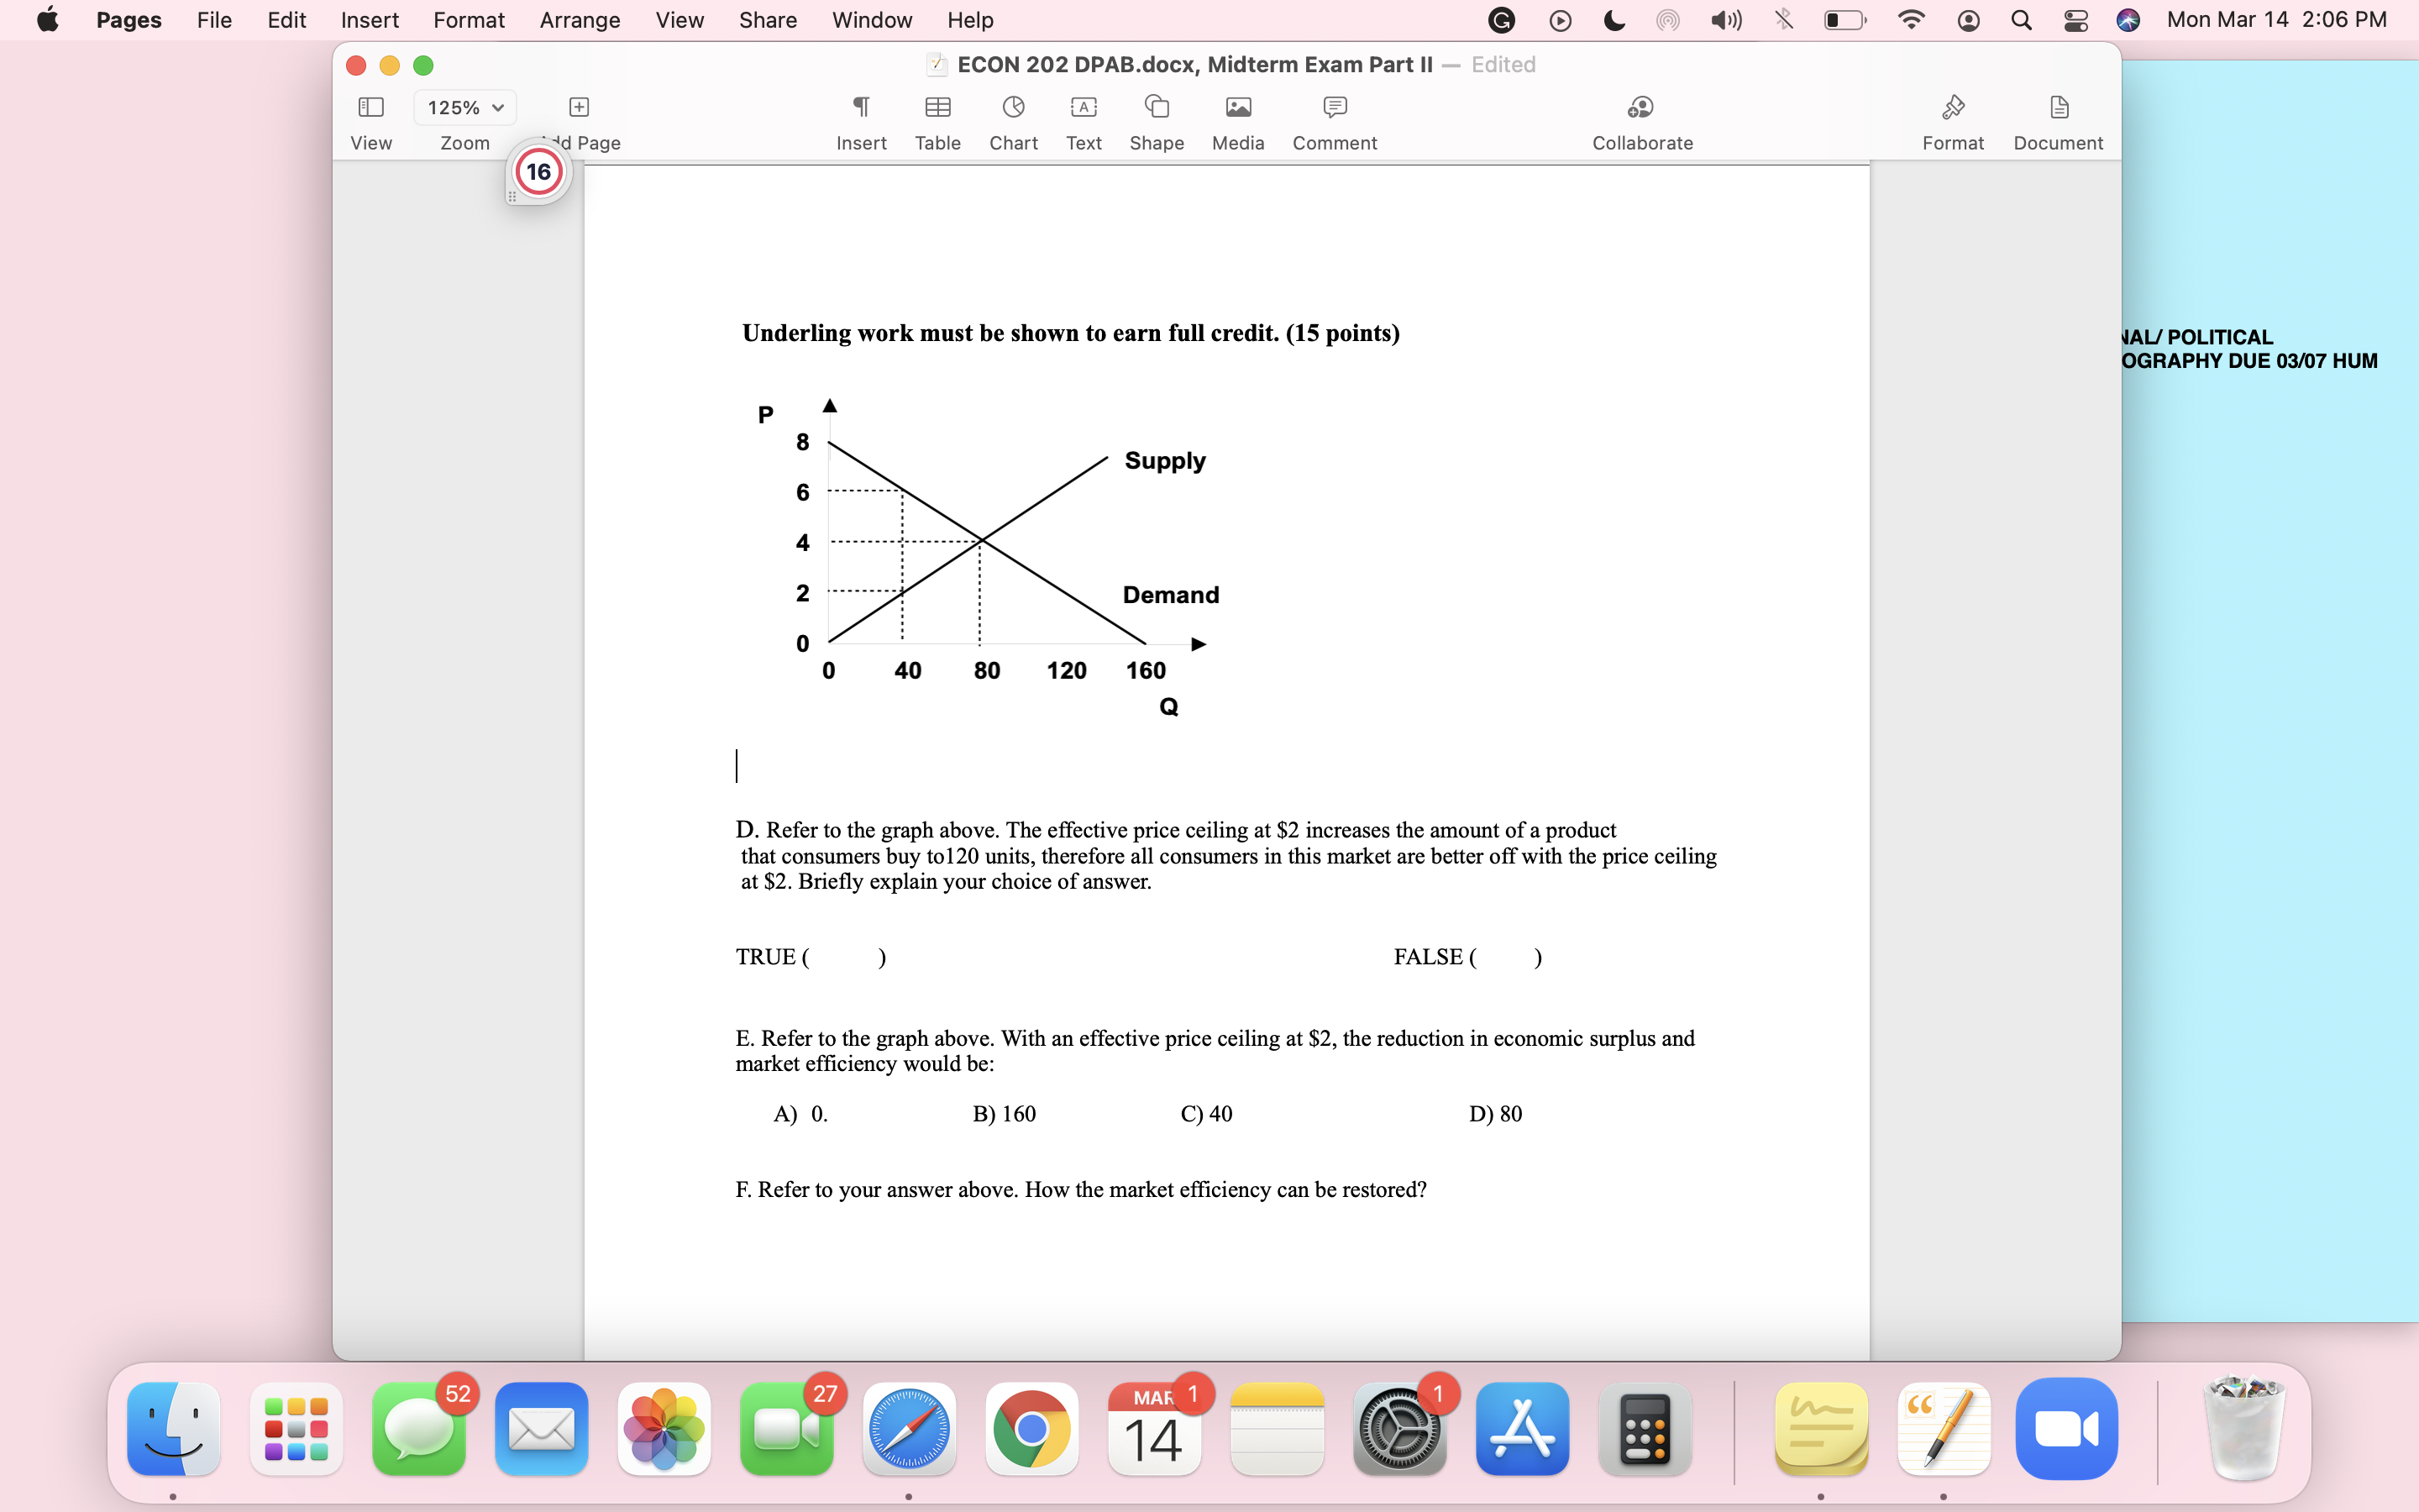Click the Collaborate icon
The width and height of the screenshot is (2419, 1512).
(x=1641, y=108)
